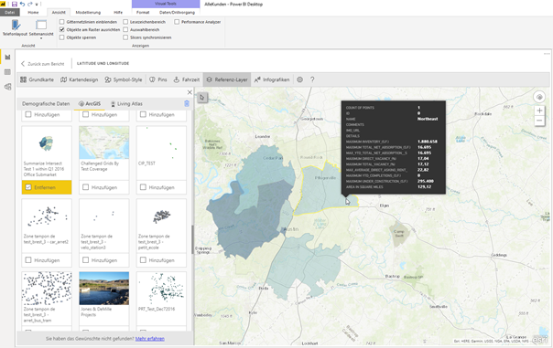Open the Fahrzeit tool
The height and width of the screenshot is (348, 553).
(x=187, y=79)
